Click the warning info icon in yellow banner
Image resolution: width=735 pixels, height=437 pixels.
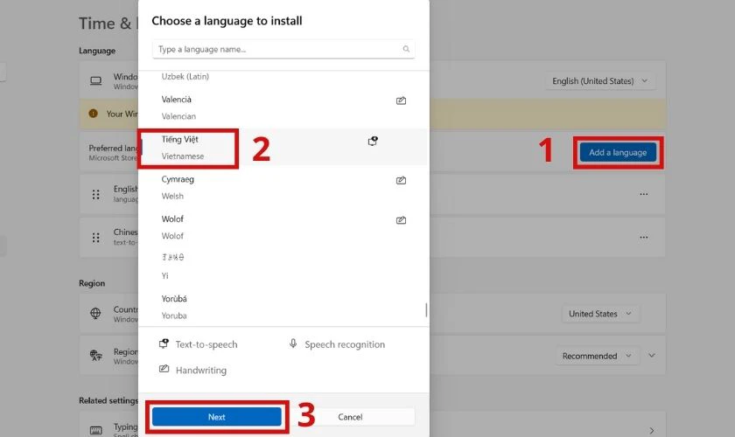pyautogui.click(x=94, y=114)
